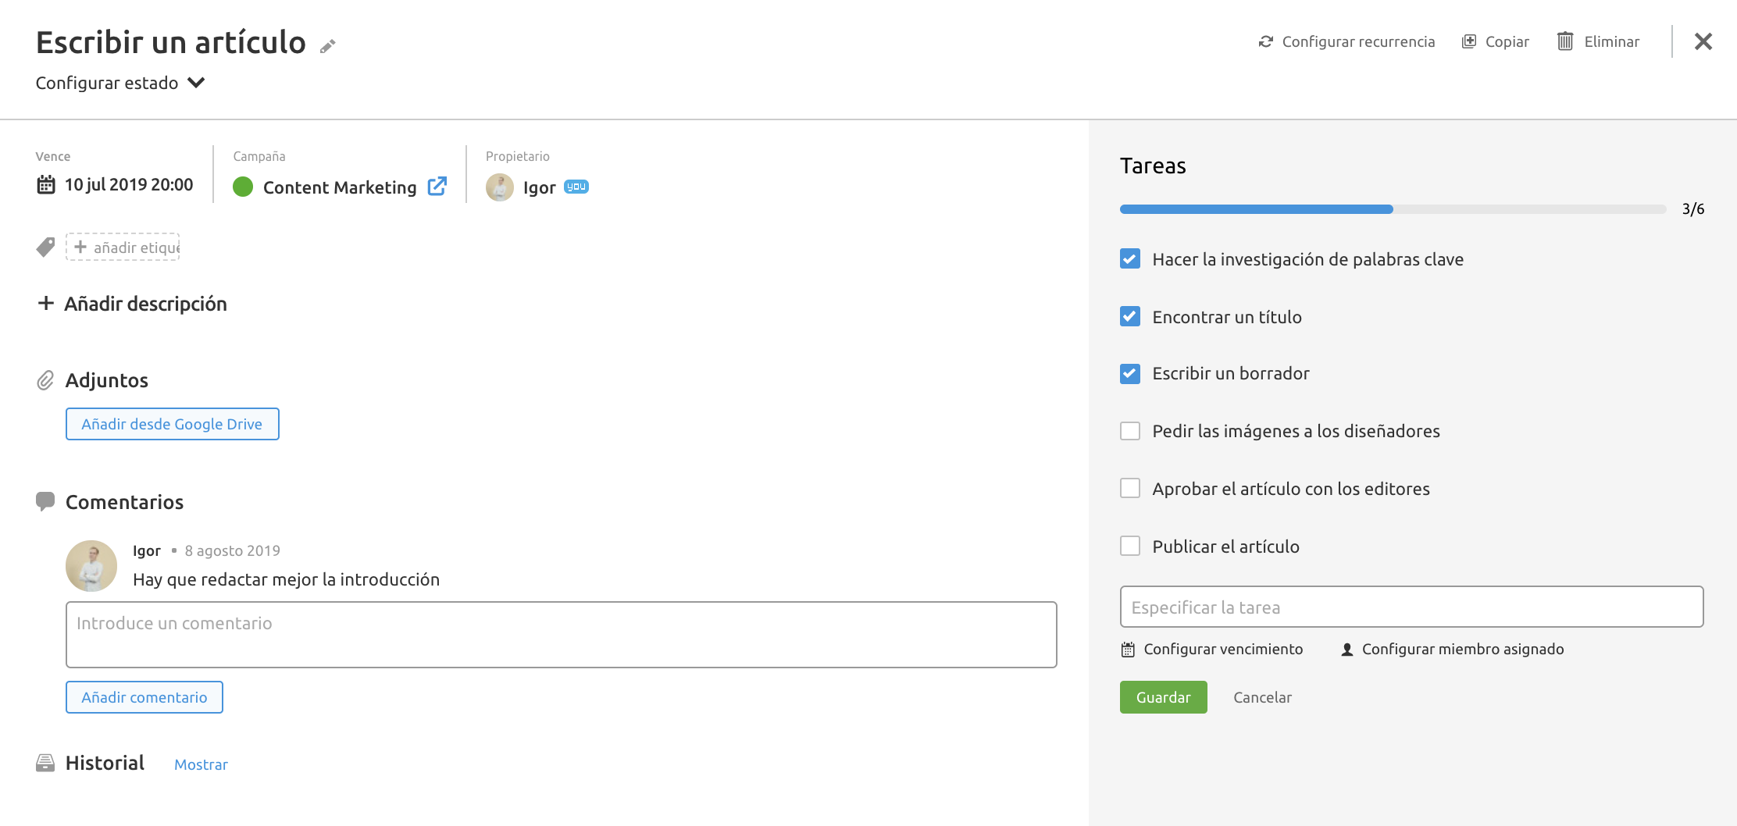Image resolution: width=1737 pixels, height=826 pixels.
Task: Focus the Introduce un comentario text box
Action: [561, 634]
